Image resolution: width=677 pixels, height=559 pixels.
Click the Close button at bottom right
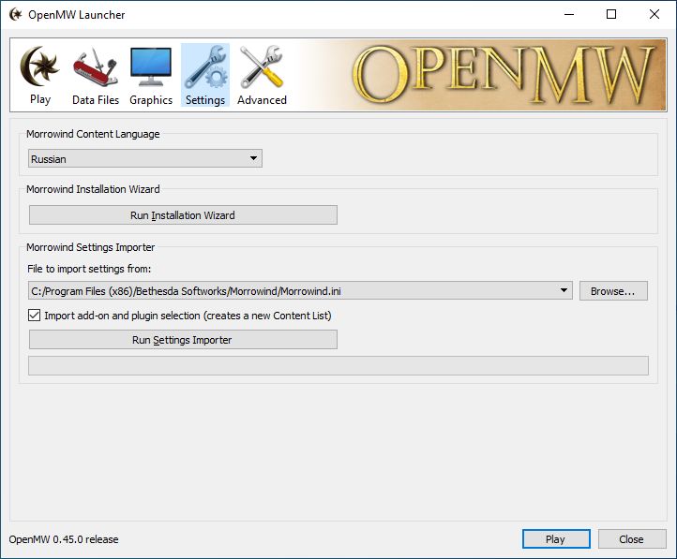click(631, 539)
